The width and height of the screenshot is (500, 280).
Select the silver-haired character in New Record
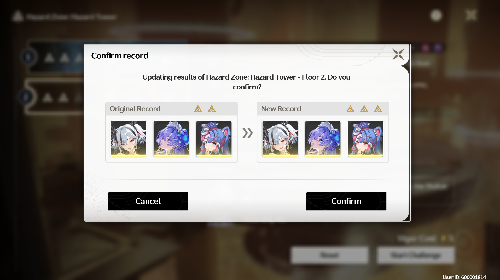pos(280,138)
